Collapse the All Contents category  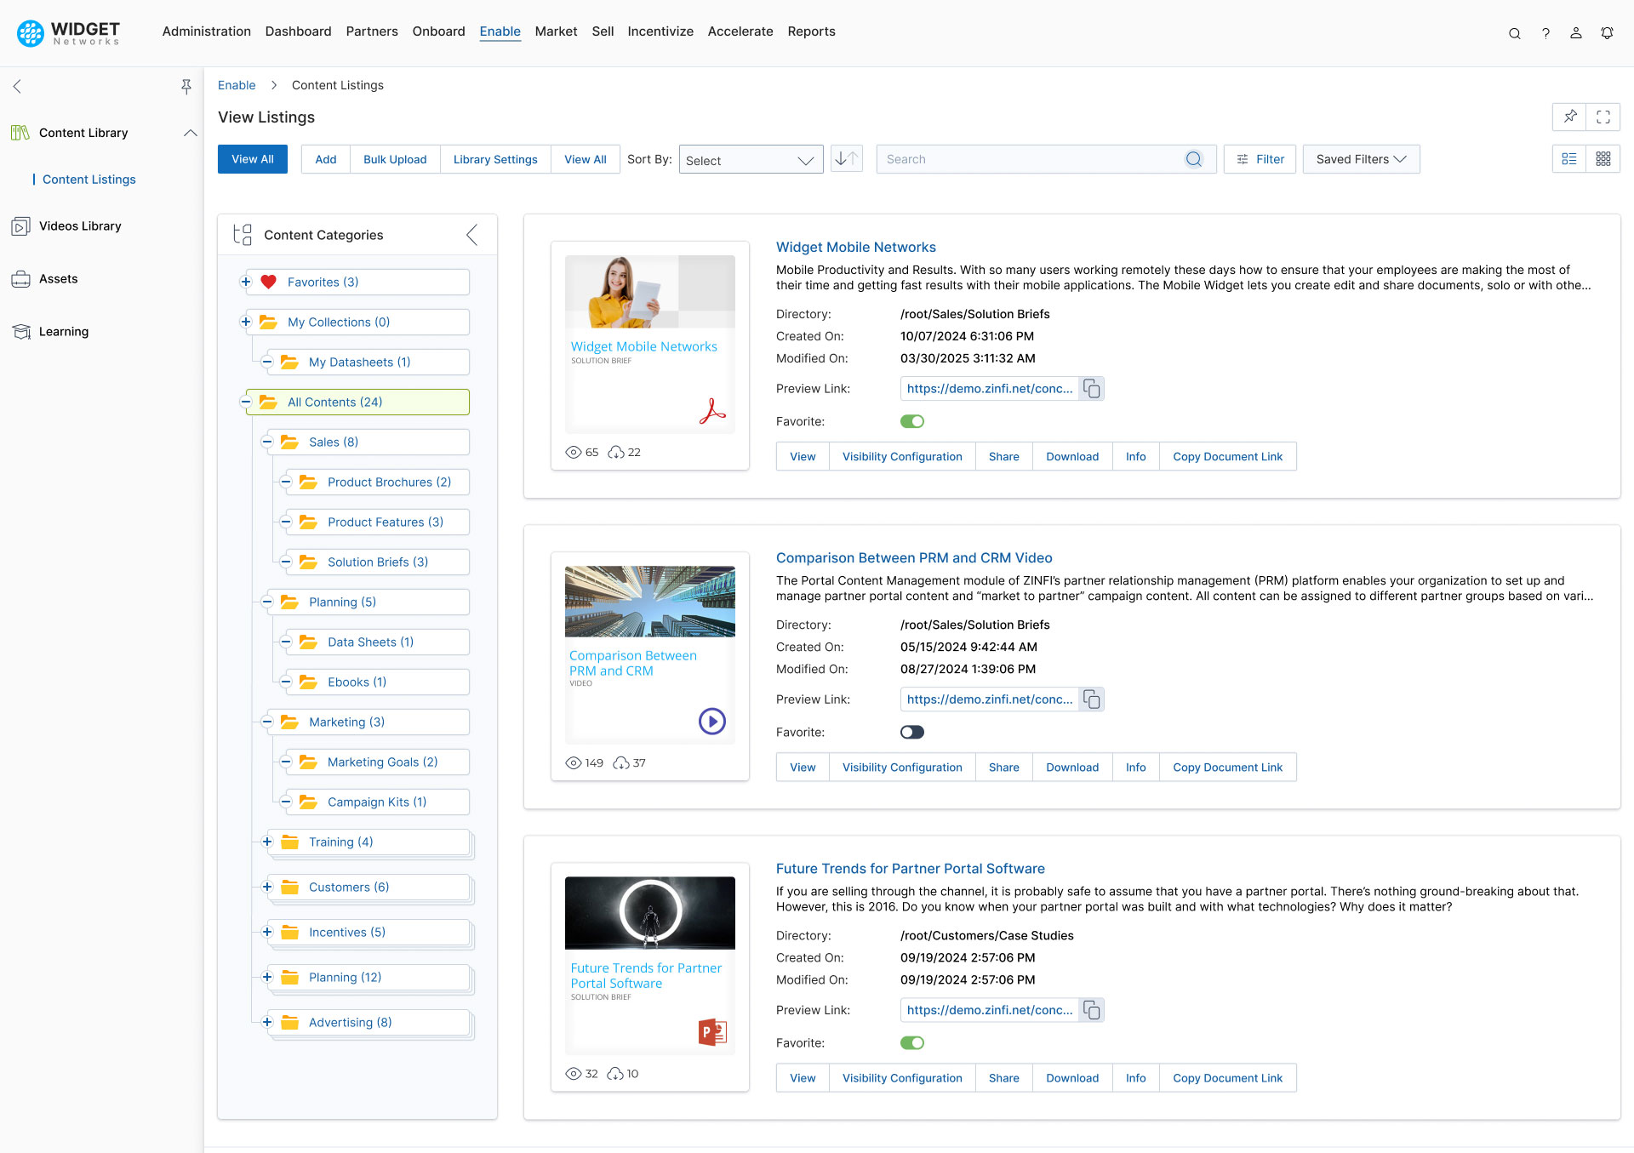[246, 401]
